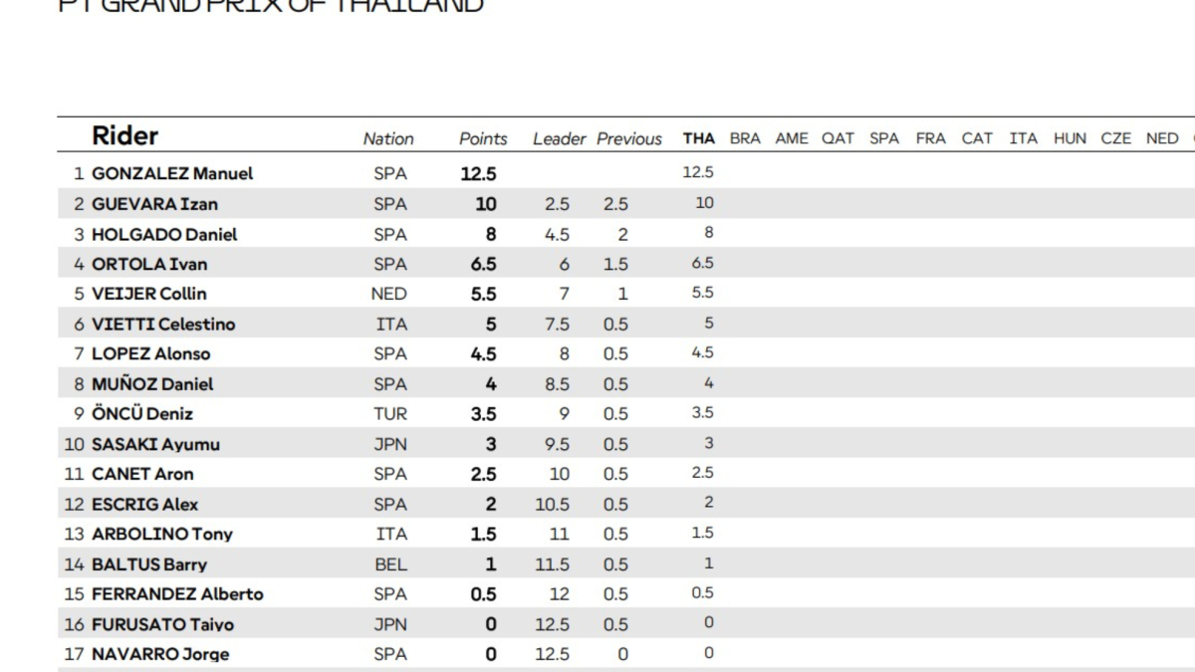Select rider VIETTI Celestino
The height and width of the screenshot is (672, 1195).
163,325
